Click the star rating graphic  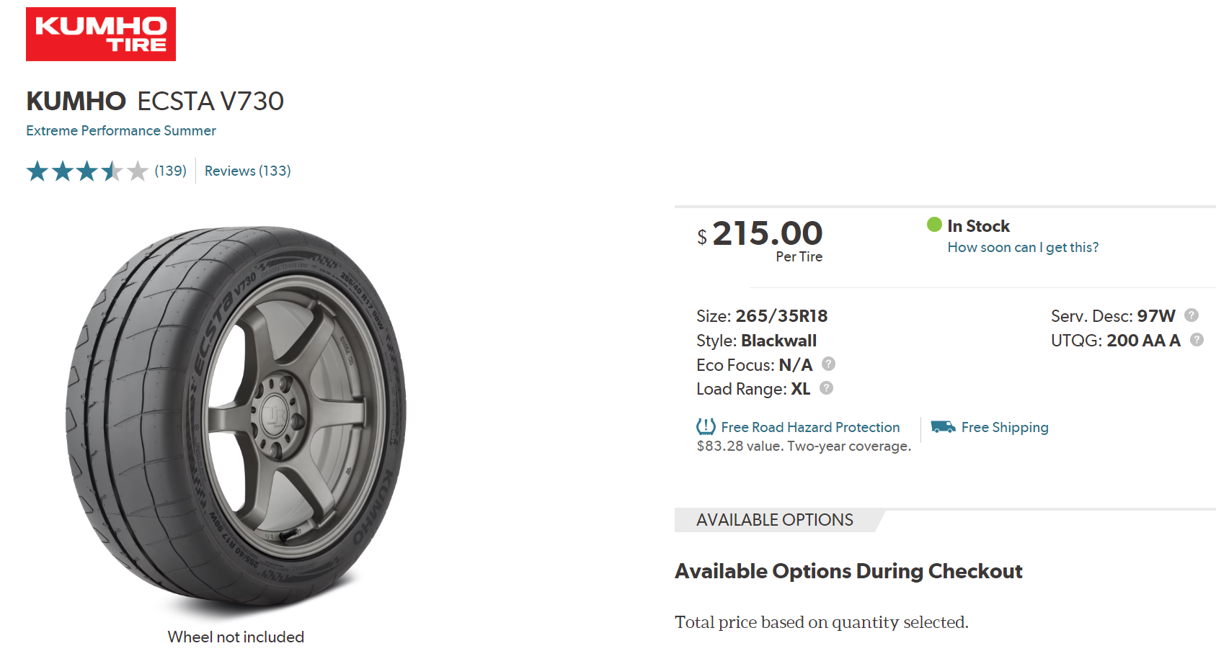[87, 171]
